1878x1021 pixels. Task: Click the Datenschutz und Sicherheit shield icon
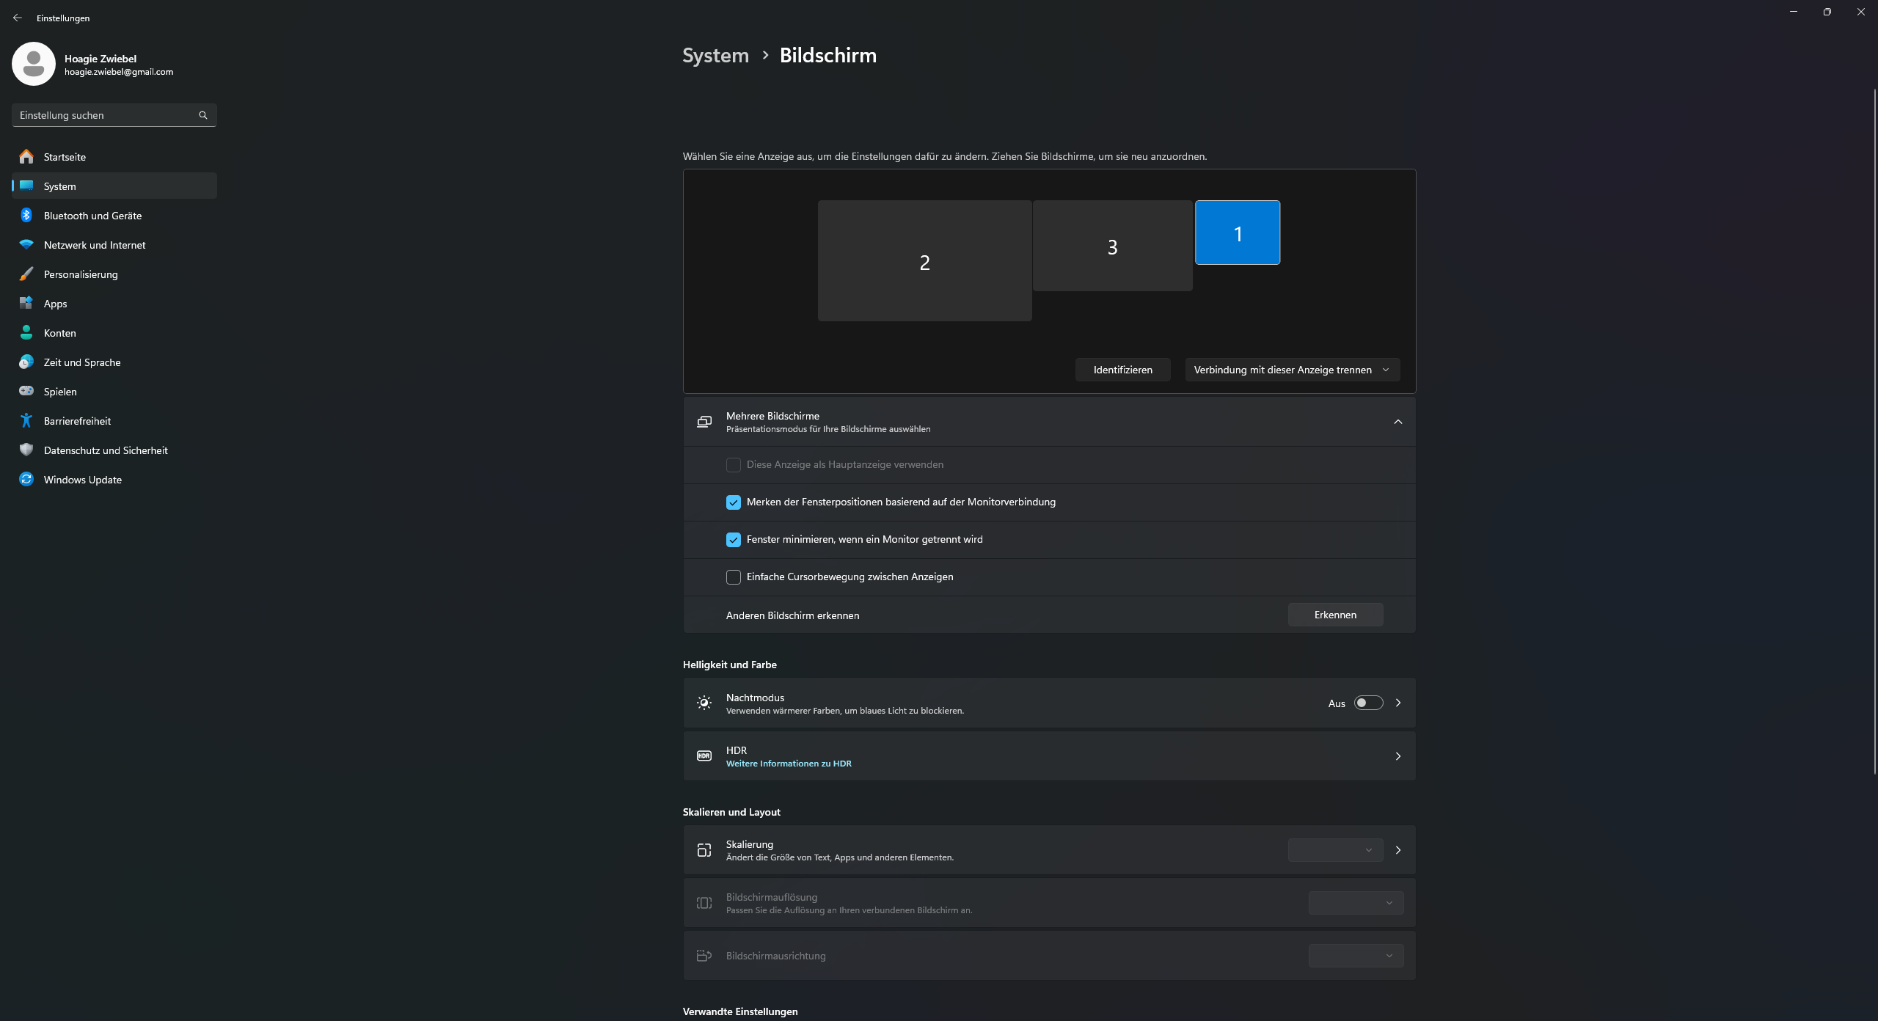coord(26,450)
